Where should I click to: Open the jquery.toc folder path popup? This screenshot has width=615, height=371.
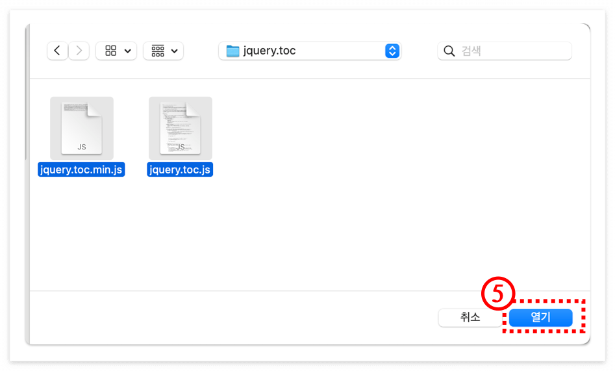coord(310,51)
